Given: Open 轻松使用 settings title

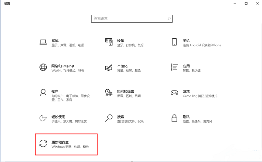Looking at the screenshot, I should [59, 117].
